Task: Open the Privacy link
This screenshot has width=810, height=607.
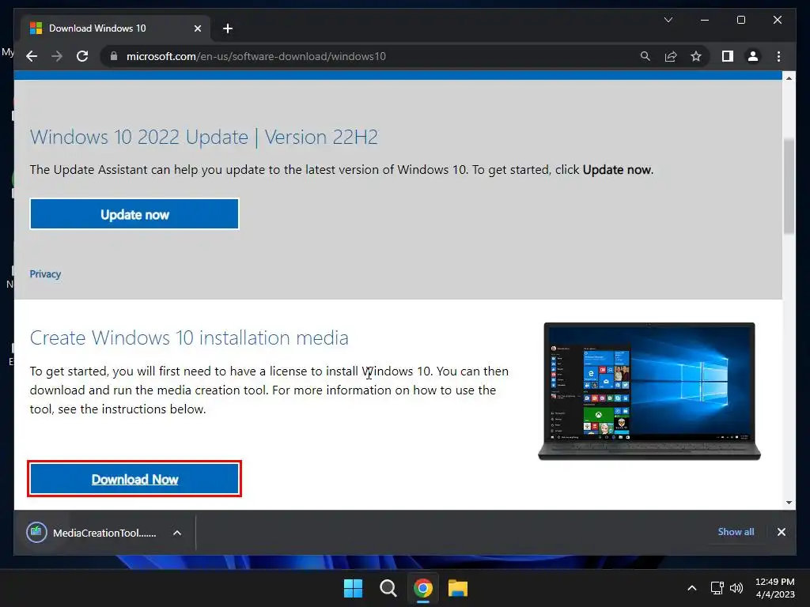Action: pyautogui.click(x=45, y=274)
